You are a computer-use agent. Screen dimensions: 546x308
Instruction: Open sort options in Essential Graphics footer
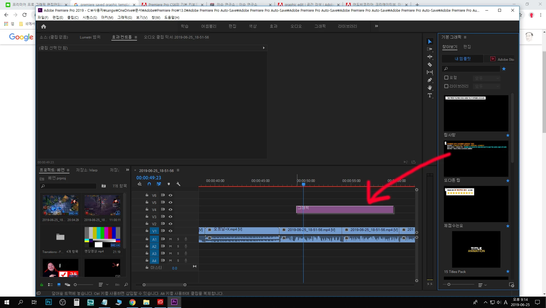tap(482, 285)
